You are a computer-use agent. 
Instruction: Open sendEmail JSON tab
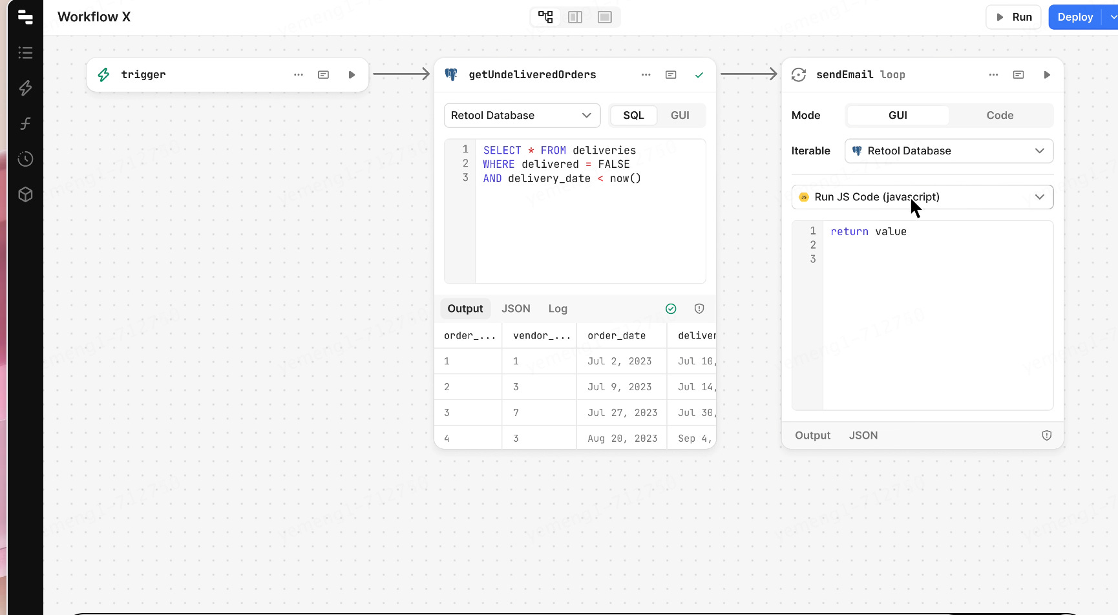pos(863,435)
